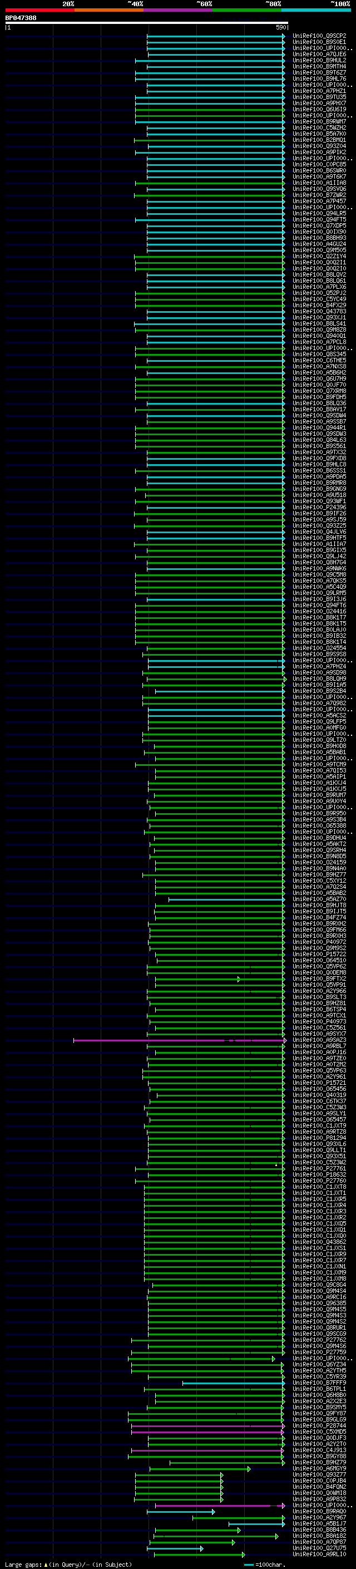Select the UniRef100_Q5VP91 label
The image size is (356, 1569).
click(x=319, y=985)
